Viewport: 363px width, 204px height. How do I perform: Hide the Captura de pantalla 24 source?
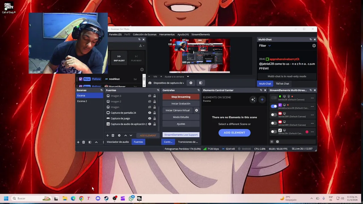pos(149,113)
